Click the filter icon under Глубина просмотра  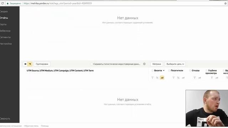click(x=212, y=78)
